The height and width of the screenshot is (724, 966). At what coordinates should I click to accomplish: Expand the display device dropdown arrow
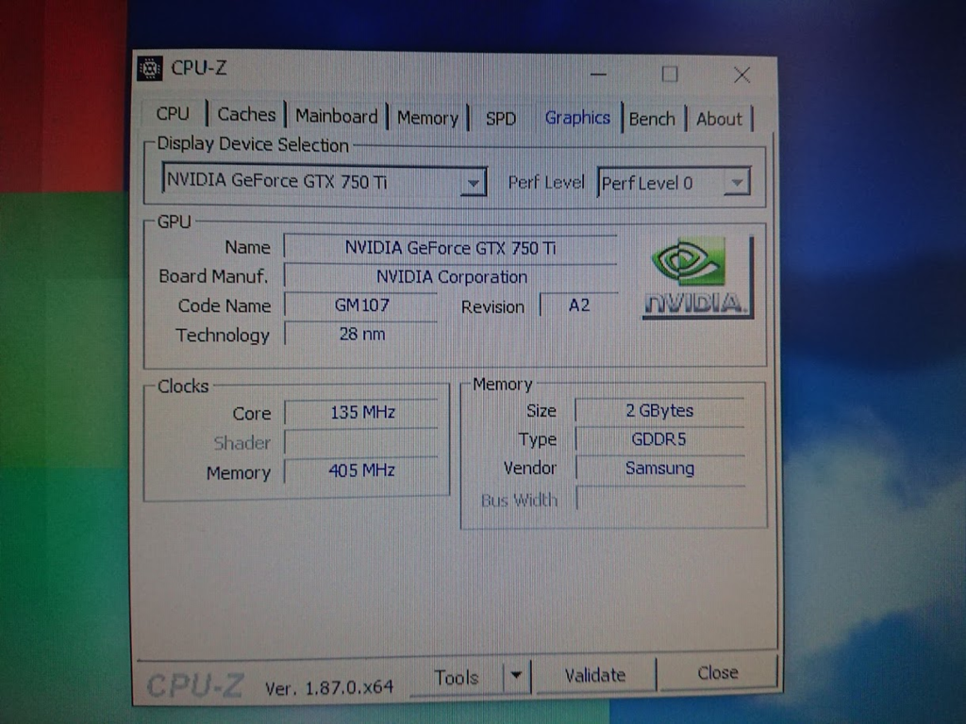pyautogui.click(x=474, y=182)
